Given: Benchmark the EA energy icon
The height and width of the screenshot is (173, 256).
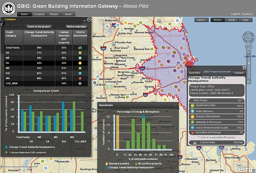Looking at the screenshot, I should click(x=80, y=63).
